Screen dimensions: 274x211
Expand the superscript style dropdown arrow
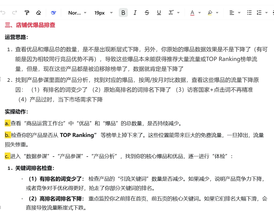pos(178,13)
